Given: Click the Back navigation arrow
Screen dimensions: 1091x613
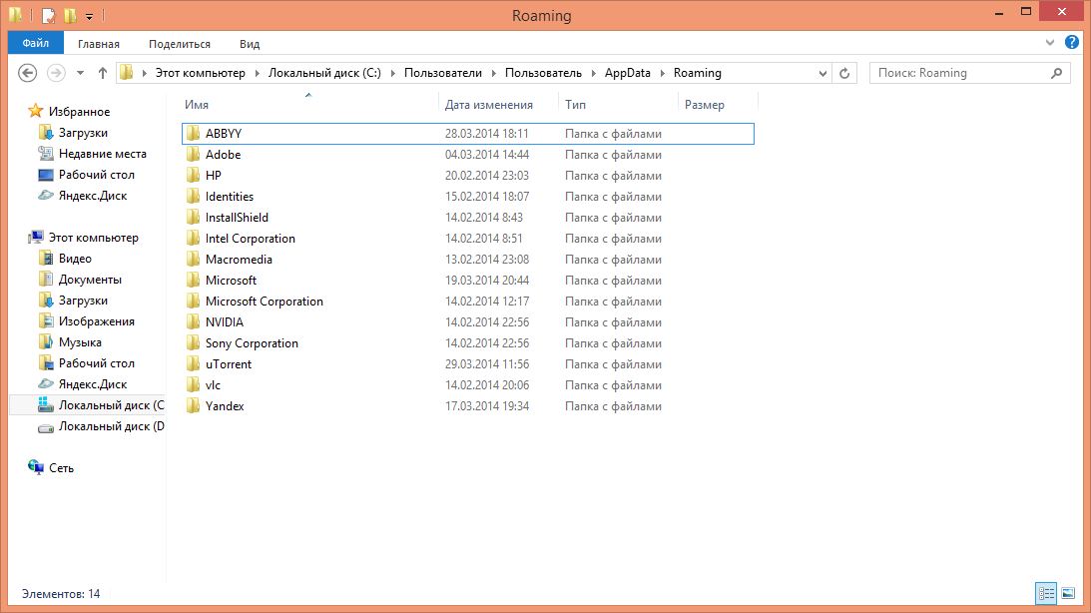Looking at the screenshot, I should 28,73.
